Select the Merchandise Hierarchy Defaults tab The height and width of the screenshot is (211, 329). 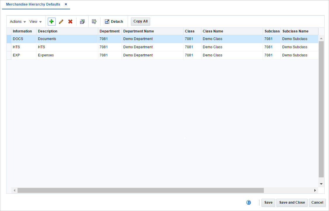click(x=33, y=4)
